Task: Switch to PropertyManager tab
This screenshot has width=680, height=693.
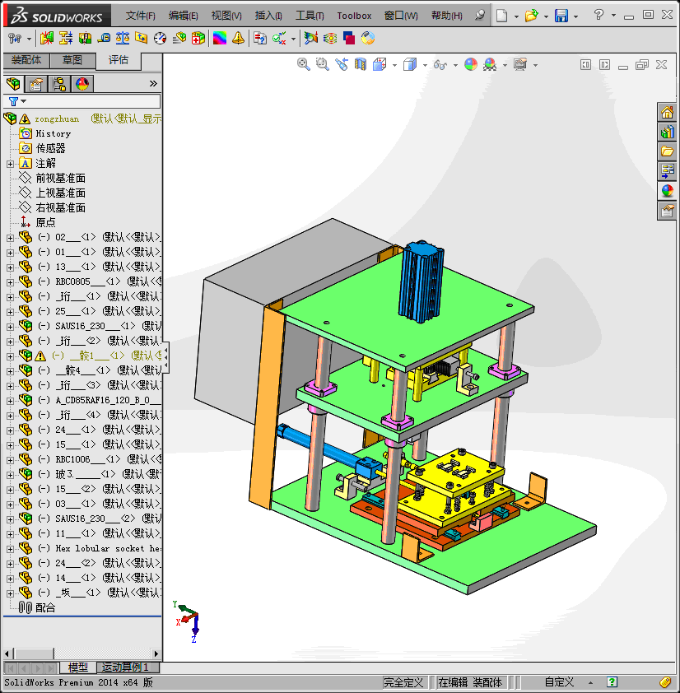Action: pyautogui.click(x=36, y=83)
